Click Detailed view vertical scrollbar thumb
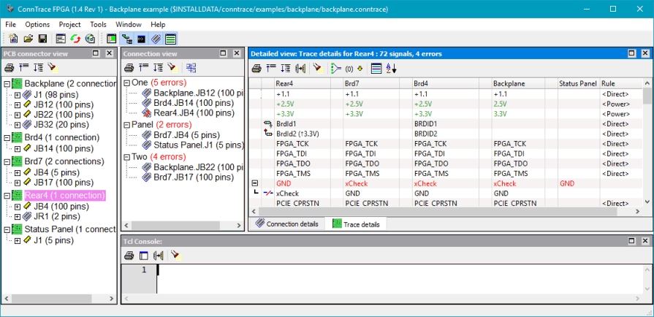 [x=647, y=96]
